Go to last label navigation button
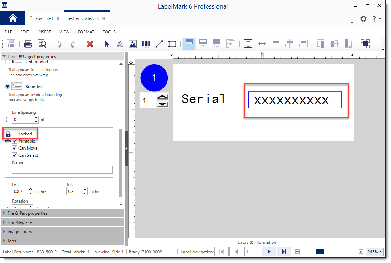 click(284, 252)
